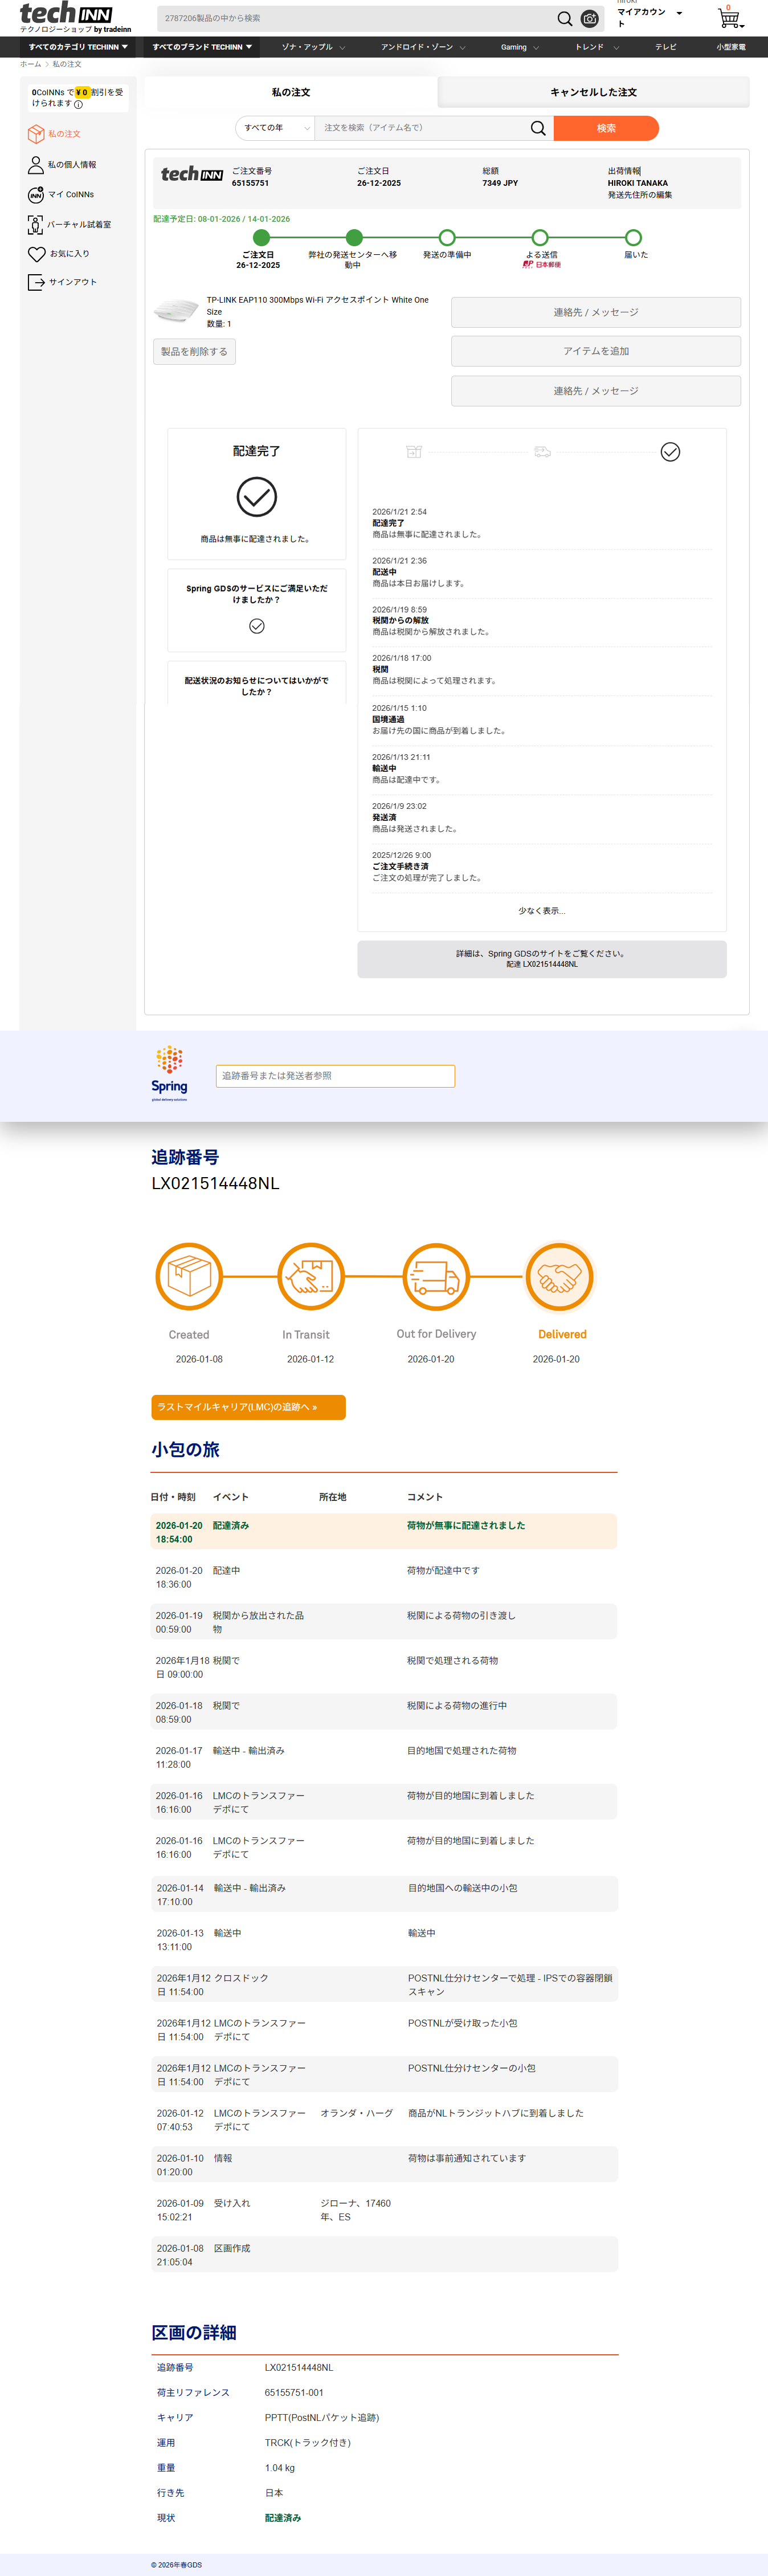Click the magnifier icon in top search bar
Screen dimensions: 768x2576
pyautogui.click(x=564, y=19)
